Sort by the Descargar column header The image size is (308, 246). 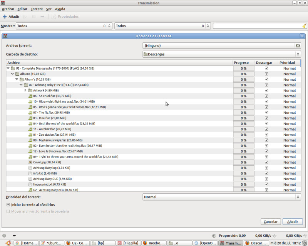[266, 63]
